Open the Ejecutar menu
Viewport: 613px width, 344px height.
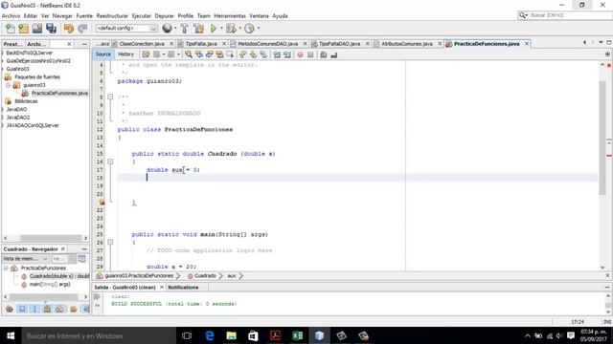[142, 15]
